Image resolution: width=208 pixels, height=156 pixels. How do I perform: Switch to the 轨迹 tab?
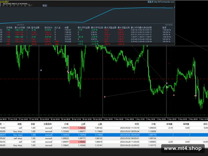pos(45,6)
